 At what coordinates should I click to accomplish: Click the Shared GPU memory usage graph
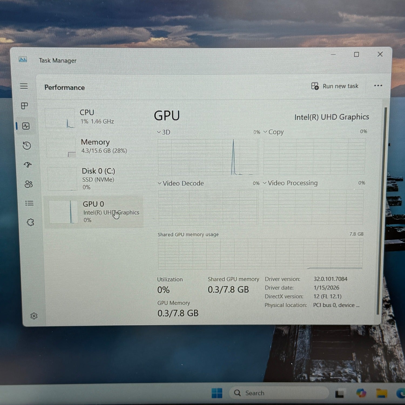tap(260, 254)
